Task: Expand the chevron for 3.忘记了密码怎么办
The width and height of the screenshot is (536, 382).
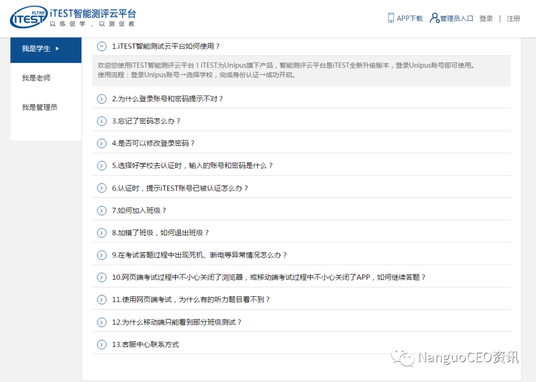Action: pos(102,121)
